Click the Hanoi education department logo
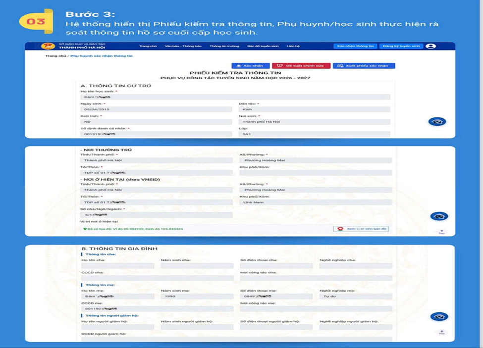Viewport: 483px width, 348px height. coord(48,46)
